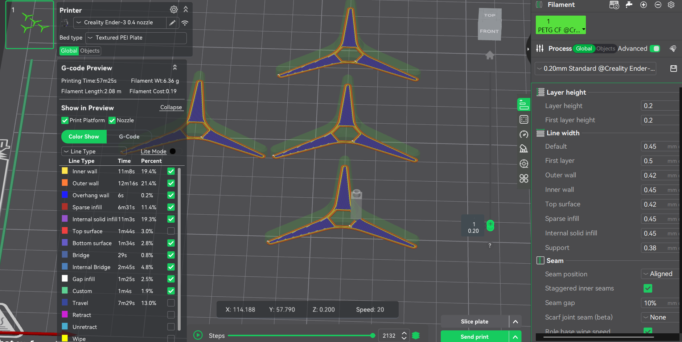Show Travel moves in preview

(x=171, y=303)
